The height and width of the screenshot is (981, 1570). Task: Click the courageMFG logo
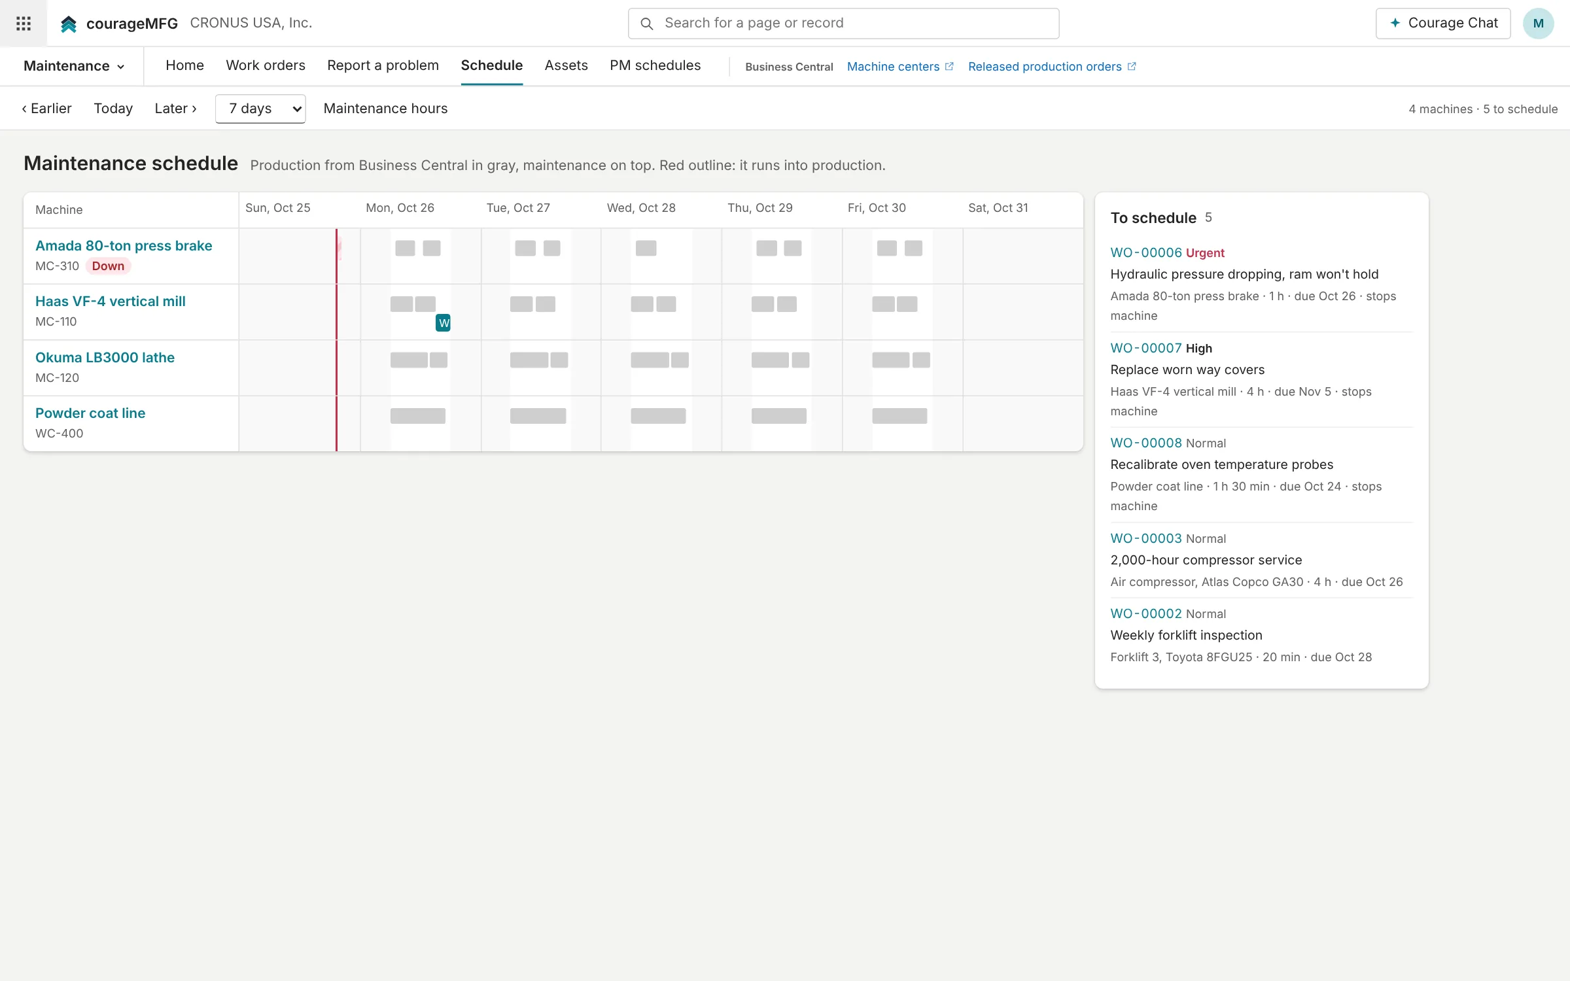118,24
